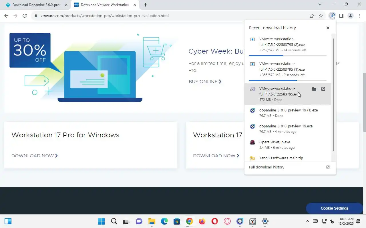The image size is (366, 228).
Task: Show VMware-workstation-full-17.5.0-22583795.exe in folder
Action: 314,89
